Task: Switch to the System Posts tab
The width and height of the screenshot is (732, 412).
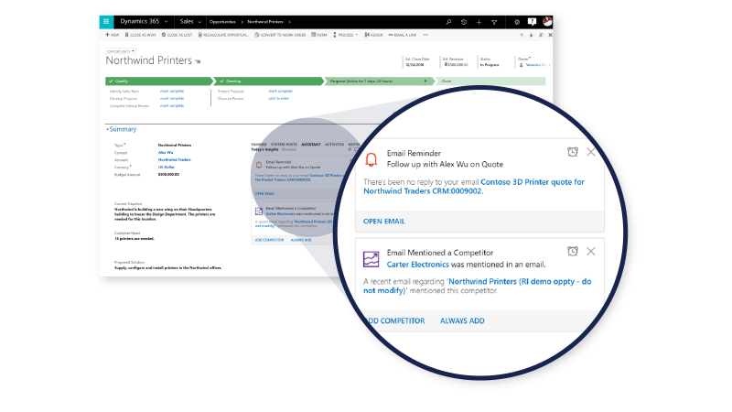Action: coord(284,145)
